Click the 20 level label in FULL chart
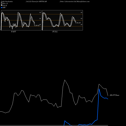 coord(81,24)
